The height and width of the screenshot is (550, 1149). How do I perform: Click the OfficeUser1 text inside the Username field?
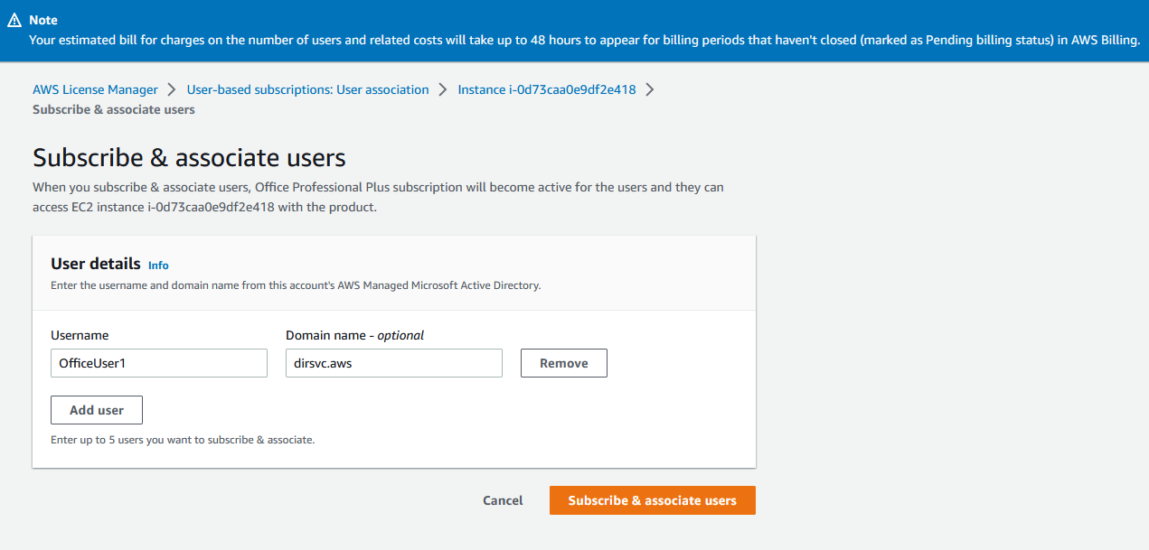(89, 362)
